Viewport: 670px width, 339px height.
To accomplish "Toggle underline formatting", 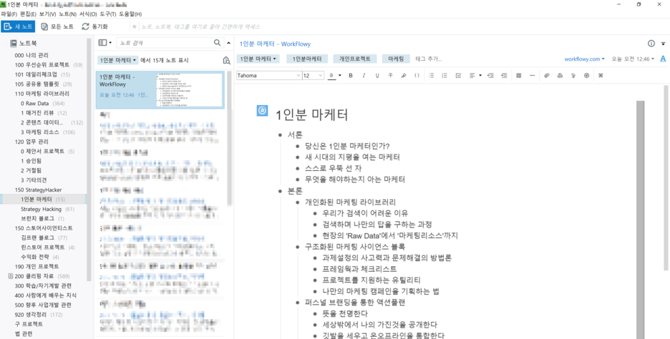I will pos(377,76).
